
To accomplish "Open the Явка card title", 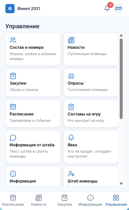I will coord(72,145).
